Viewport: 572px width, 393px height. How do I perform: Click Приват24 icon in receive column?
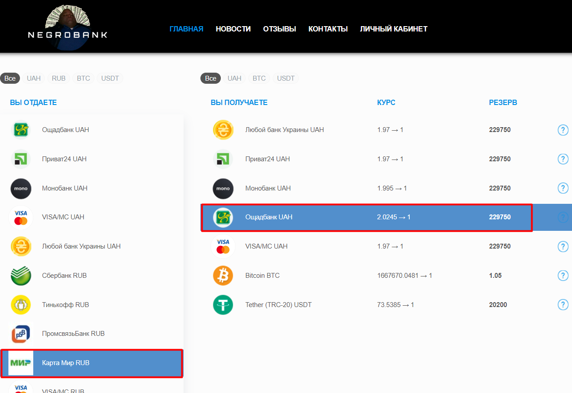pos(223,159)
